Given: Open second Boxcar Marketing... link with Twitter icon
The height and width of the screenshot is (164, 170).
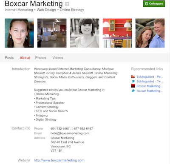Looking at the screenshot, I should pos(150,91).
